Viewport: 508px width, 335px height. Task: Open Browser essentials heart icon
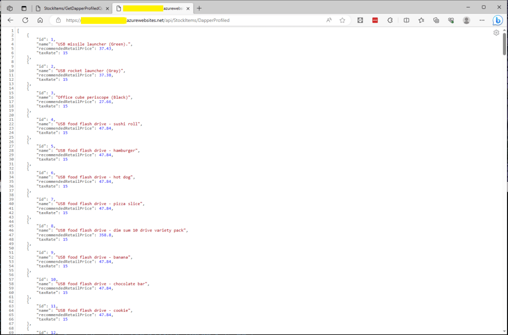pos(451,20)
